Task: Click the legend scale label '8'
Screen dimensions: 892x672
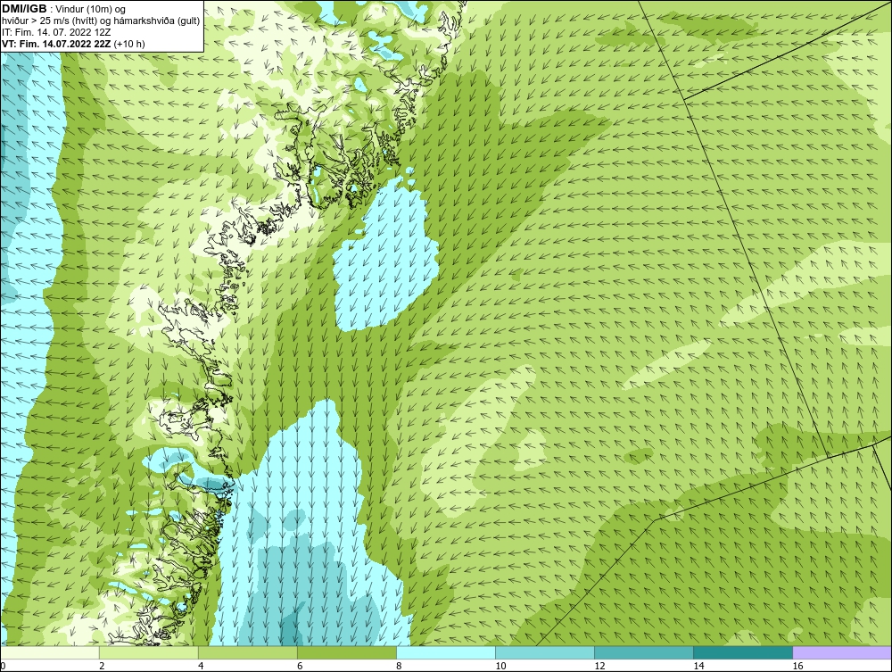Action: [x=399, y=666]
